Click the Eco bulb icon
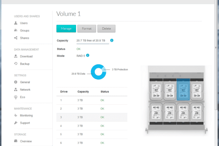Viewport: 219px width, 146px height. [16, 97]
